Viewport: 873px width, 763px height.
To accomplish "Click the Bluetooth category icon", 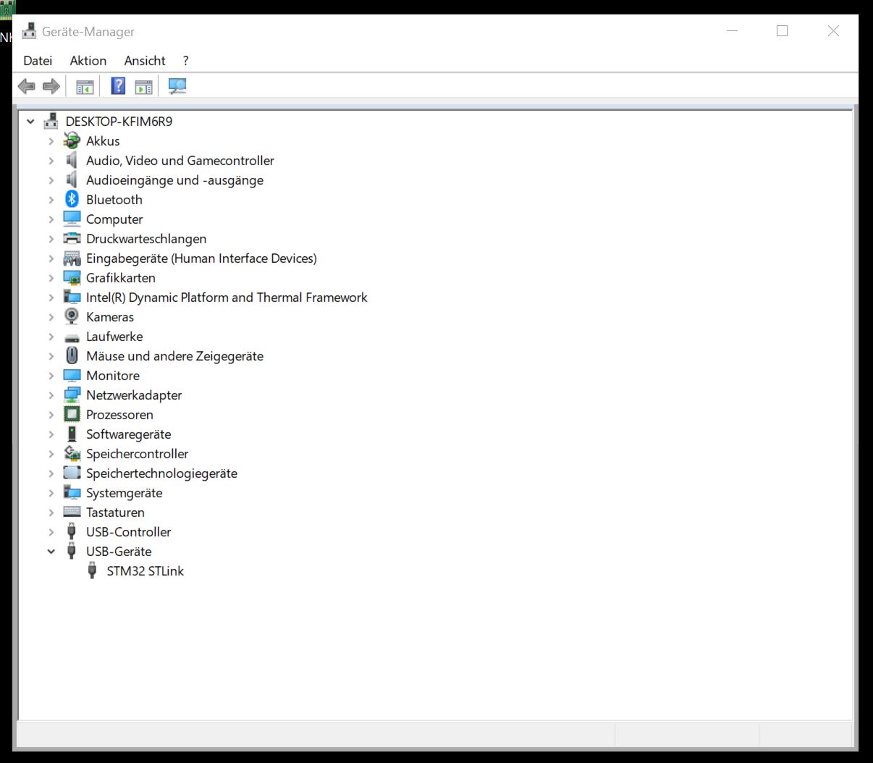I will [x=72, y=200].
